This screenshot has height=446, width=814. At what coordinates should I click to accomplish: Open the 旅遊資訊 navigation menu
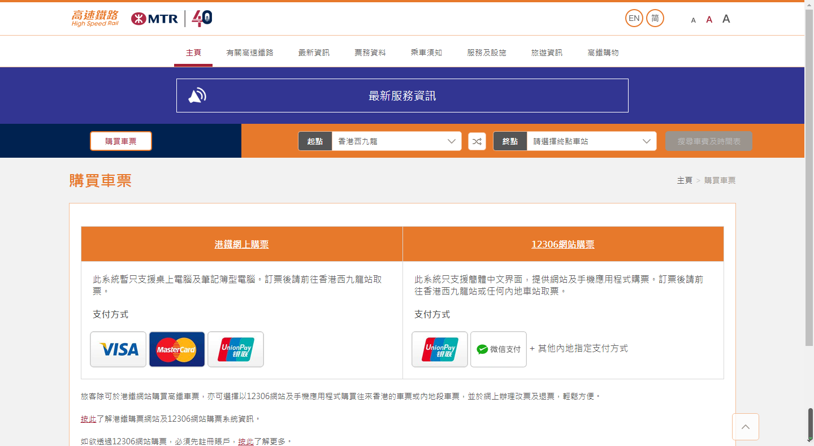tap(547, 53)
